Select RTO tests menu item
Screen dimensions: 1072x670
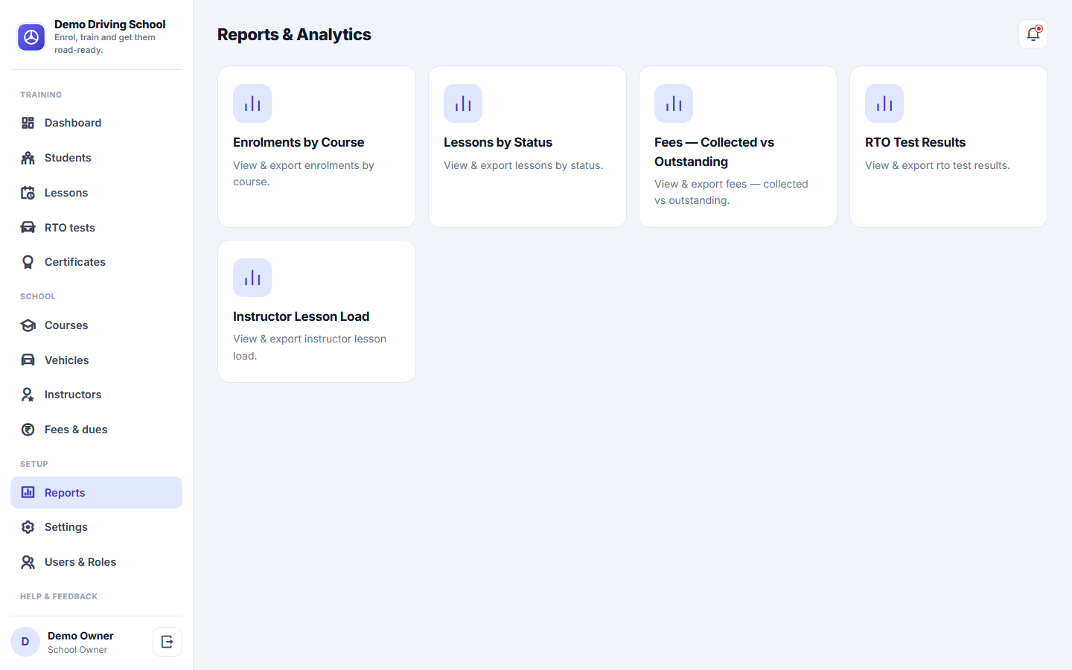(96, 228)
